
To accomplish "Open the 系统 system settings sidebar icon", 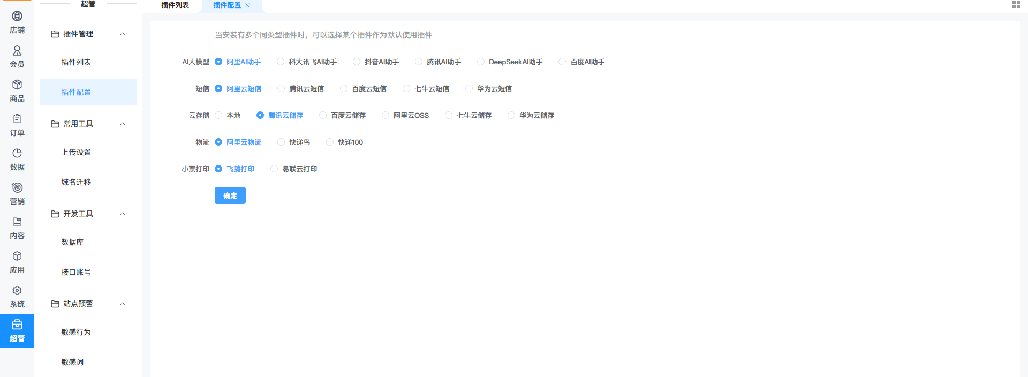I will coord(17,290).
